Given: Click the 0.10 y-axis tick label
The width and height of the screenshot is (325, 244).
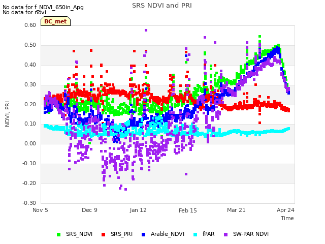Looking at the screenshot, I should (x=30, y=124).
